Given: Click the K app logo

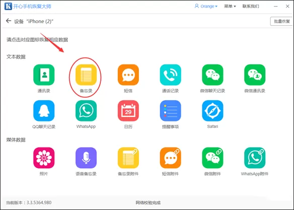Looking at the screenshot, I should pyautogui.click(x=8, y=6).
